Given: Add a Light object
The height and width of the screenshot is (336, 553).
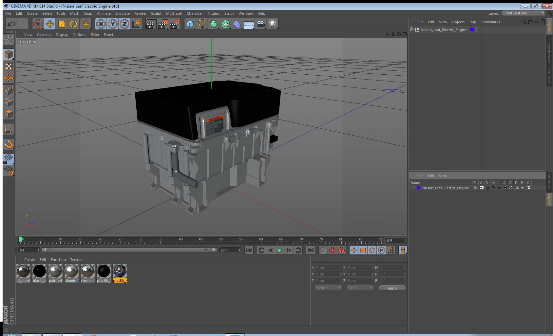Looking at the screenshot, I should pos(273,24).
